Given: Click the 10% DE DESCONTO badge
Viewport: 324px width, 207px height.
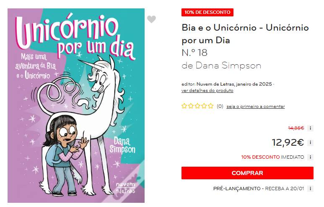Looking at the screenshot, I should click(207, 12).
